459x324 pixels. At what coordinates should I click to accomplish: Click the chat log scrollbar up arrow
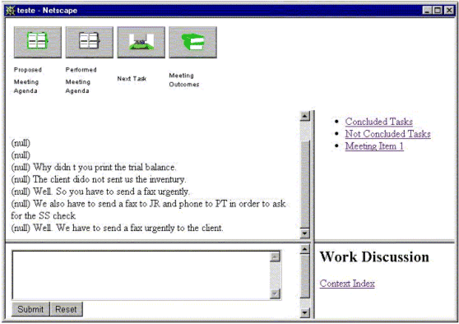pyautogui.click(x=304, y=116)
